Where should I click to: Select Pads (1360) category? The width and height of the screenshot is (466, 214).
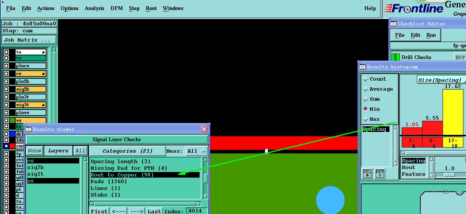145,181
